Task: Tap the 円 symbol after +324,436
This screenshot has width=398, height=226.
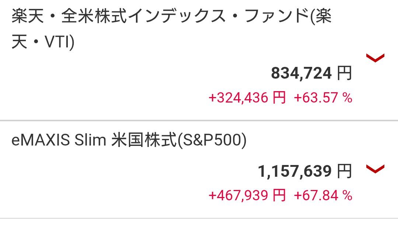Action: (279, 97)
